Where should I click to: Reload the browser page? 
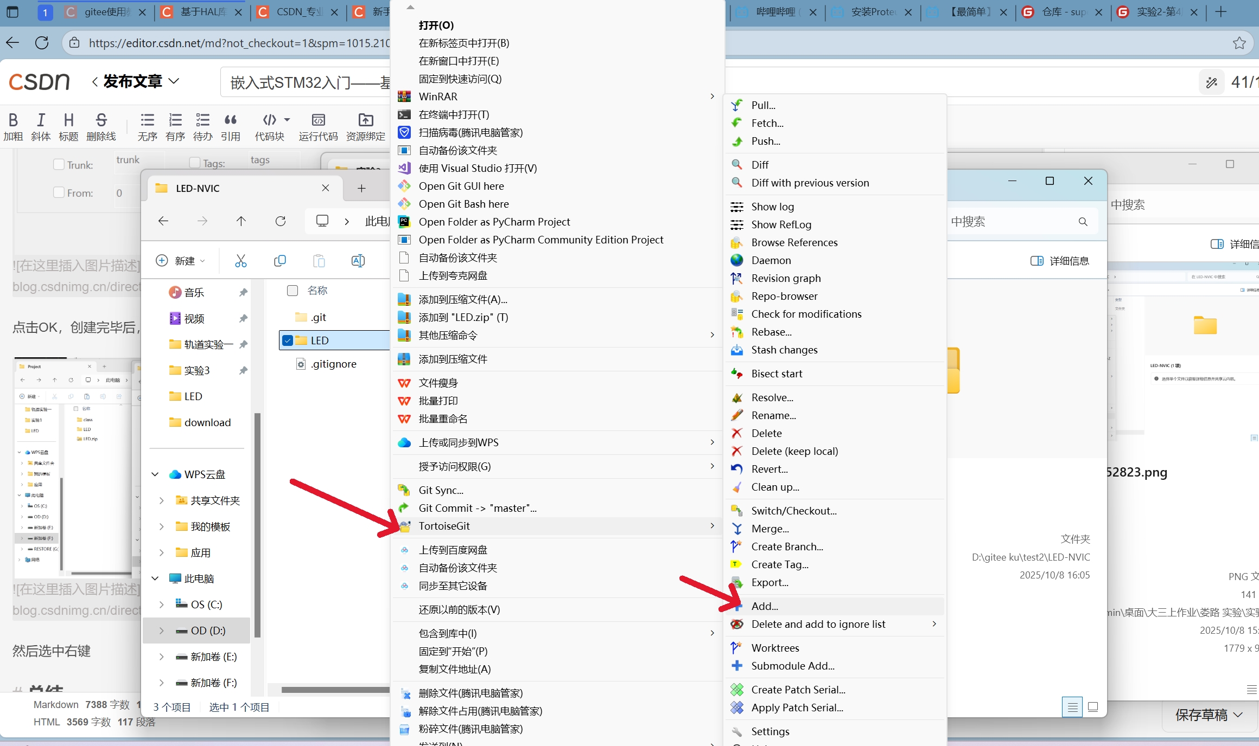(42, 42)
